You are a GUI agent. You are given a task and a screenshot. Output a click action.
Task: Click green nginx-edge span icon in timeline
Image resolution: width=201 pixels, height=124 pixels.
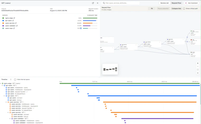[x=2, y=83]
